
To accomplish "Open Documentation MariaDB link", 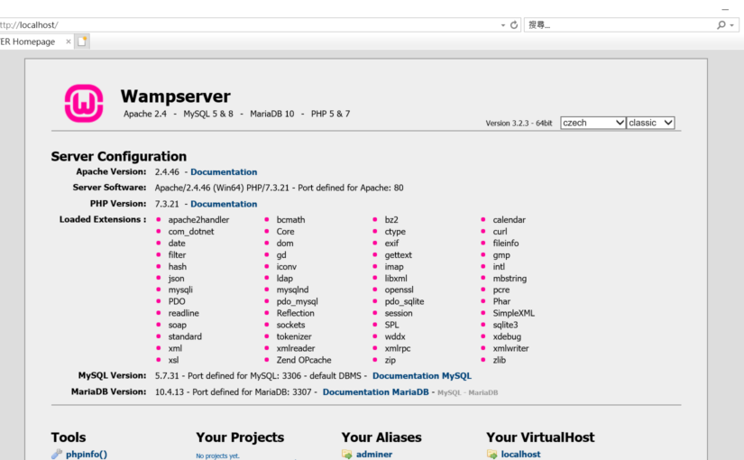I will pyautogui.click(x=376, y=391).
